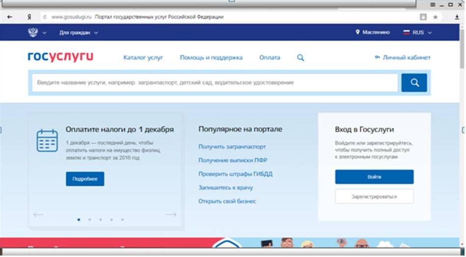Click the Госуслуги logo
The image size is (466, 257).
[x=60, y=57]
